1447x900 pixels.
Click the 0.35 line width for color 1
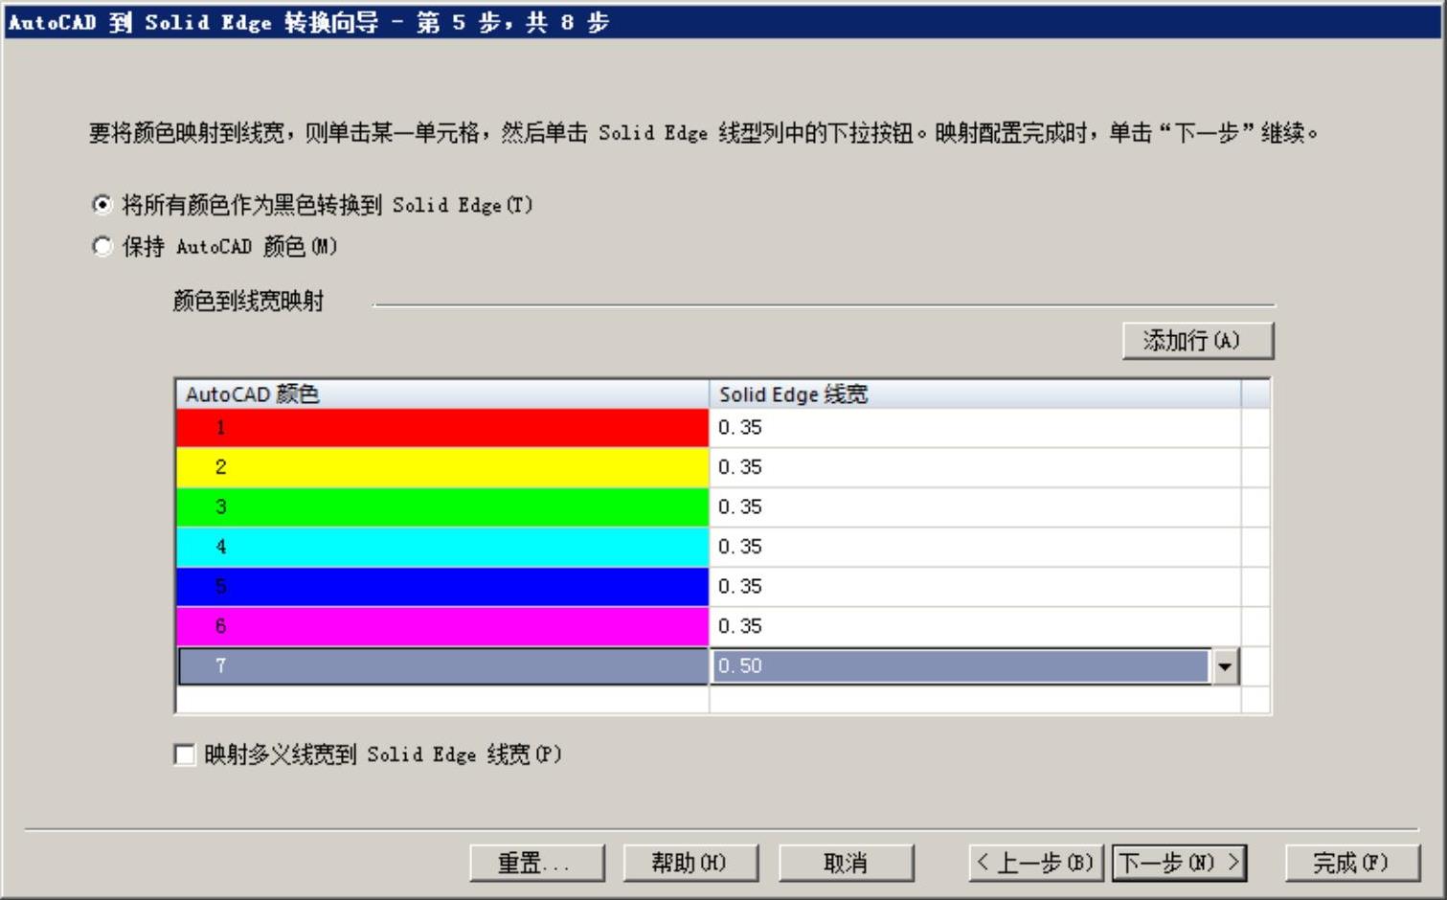(x=975, y=428)
